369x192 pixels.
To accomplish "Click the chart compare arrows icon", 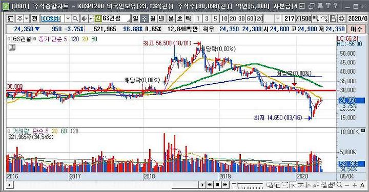I will (315, 18).
